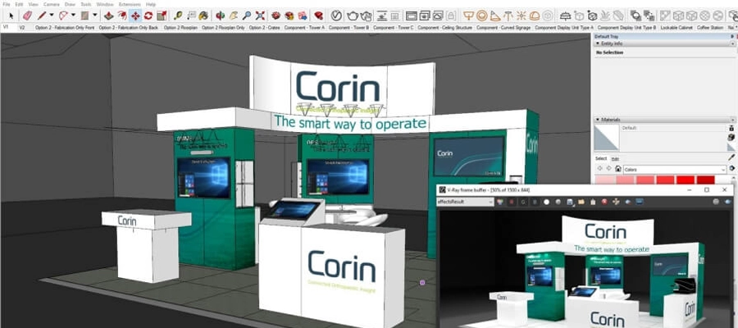Go to the Component - Curved Signage scene

503,27
